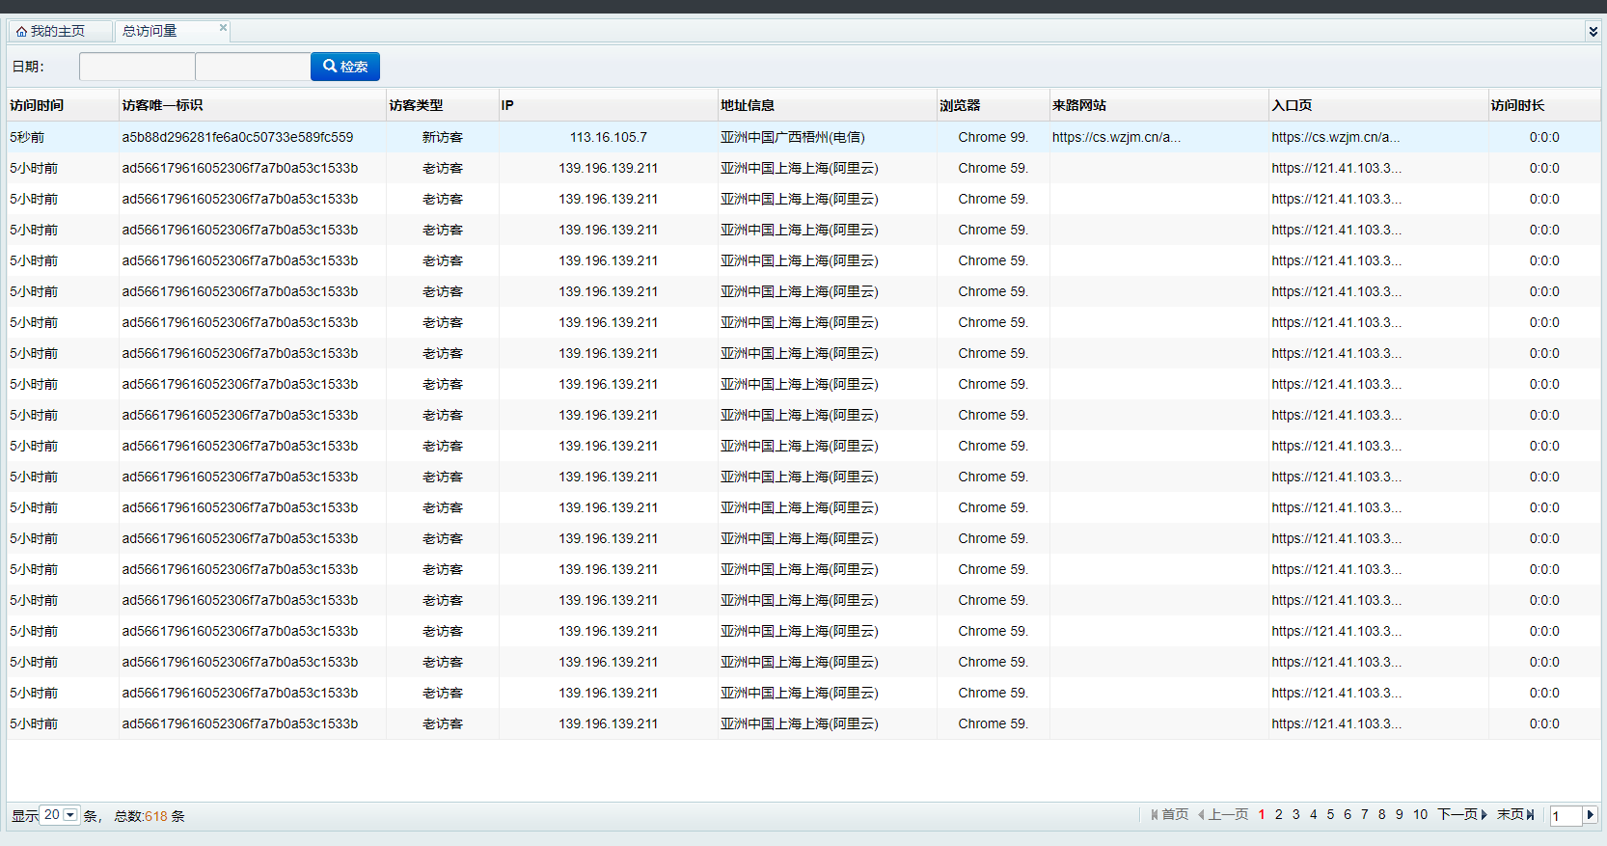Viewport: 1607px width, 846px height.
Task: Open the https://cs.wzjm.cn 来路网站 cell in first row
Action: coord(1116,137)
